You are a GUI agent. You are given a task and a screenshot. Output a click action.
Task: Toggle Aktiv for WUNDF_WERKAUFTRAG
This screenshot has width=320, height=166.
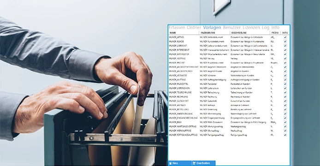(x=285, y=130)
